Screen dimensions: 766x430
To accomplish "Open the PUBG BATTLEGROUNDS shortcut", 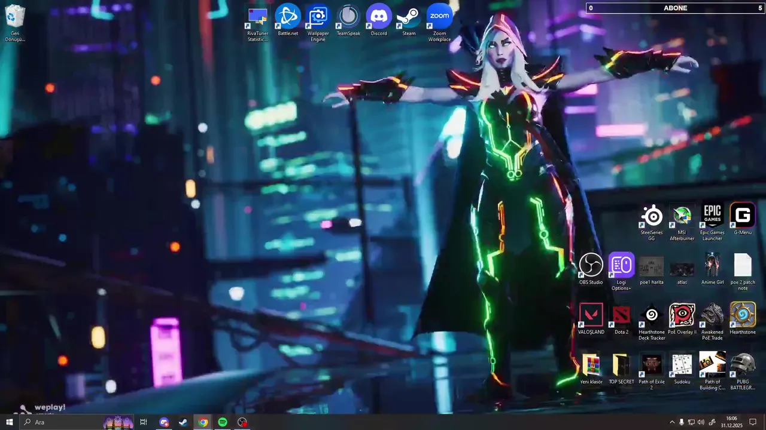I will click(743, 371).
